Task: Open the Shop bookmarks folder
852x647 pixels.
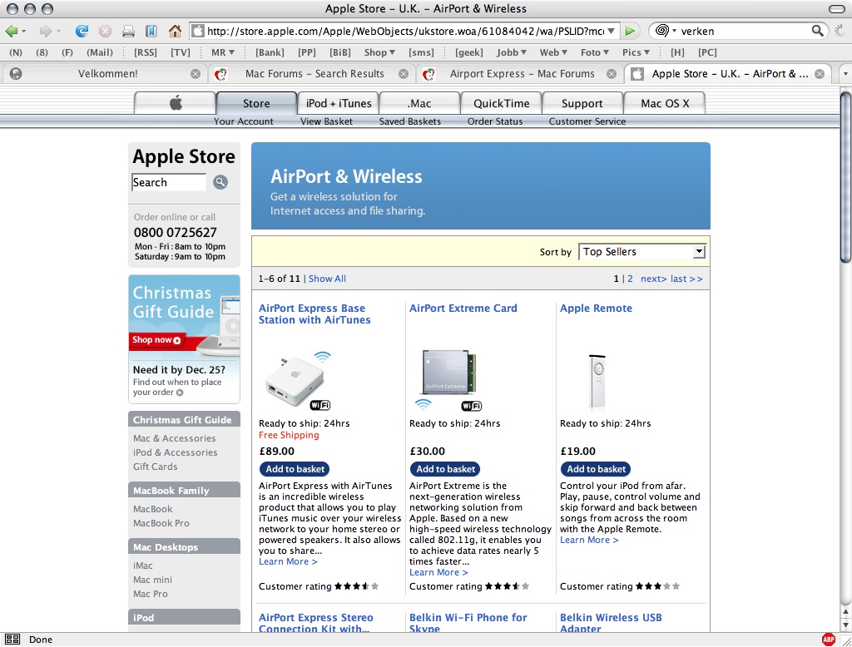Action: [x=379, y=52]
